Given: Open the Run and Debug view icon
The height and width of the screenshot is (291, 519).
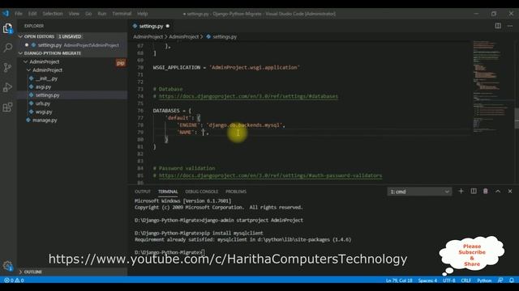Looking at the screenshot, I should pos(7,87).
